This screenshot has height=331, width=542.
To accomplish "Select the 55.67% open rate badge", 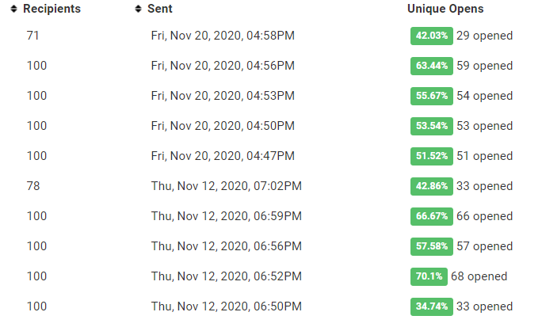I will (432, 96).
